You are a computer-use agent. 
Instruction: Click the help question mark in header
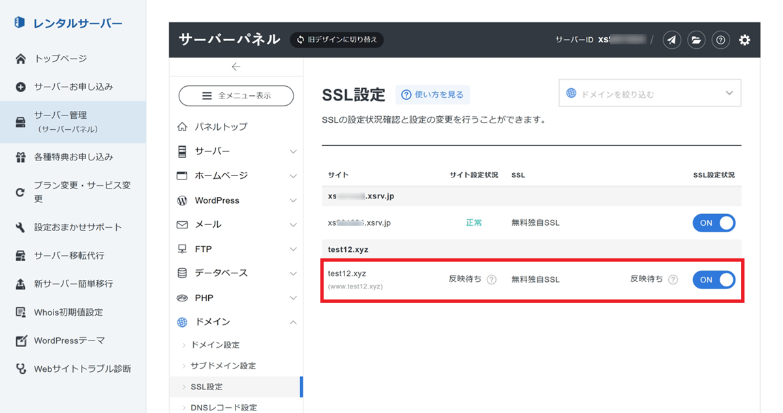pos(720,40)
